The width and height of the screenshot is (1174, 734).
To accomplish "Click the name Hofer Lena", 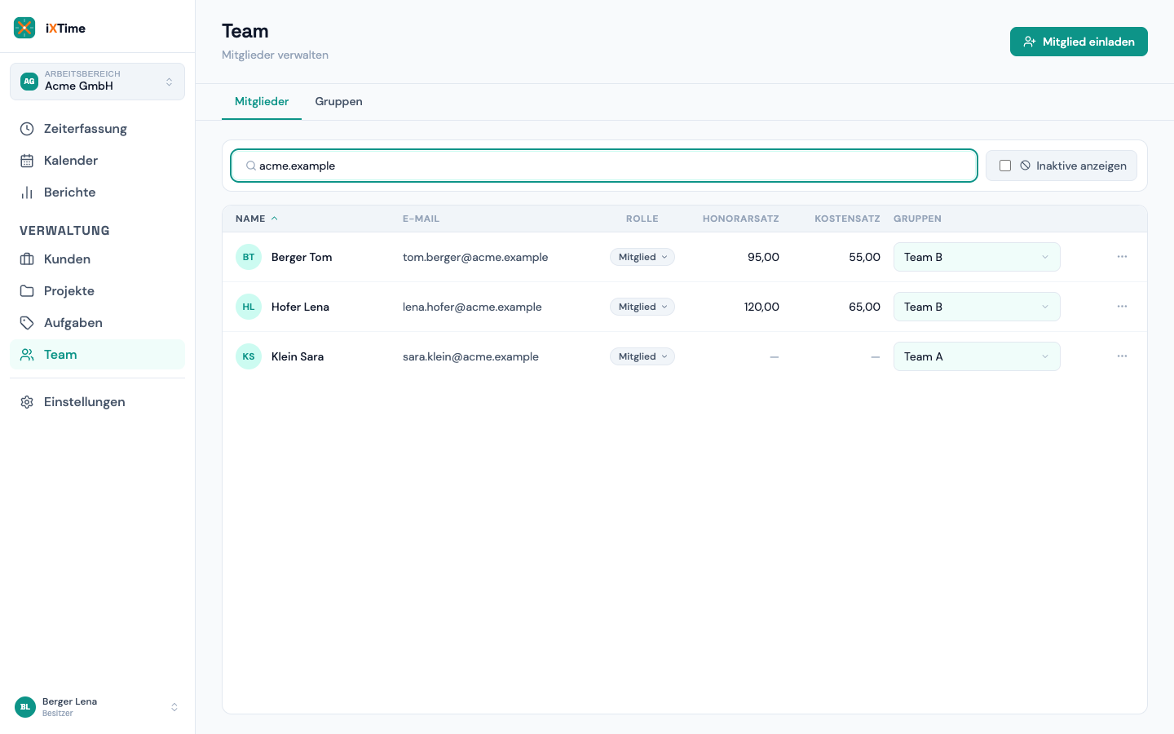I will 300,307.
